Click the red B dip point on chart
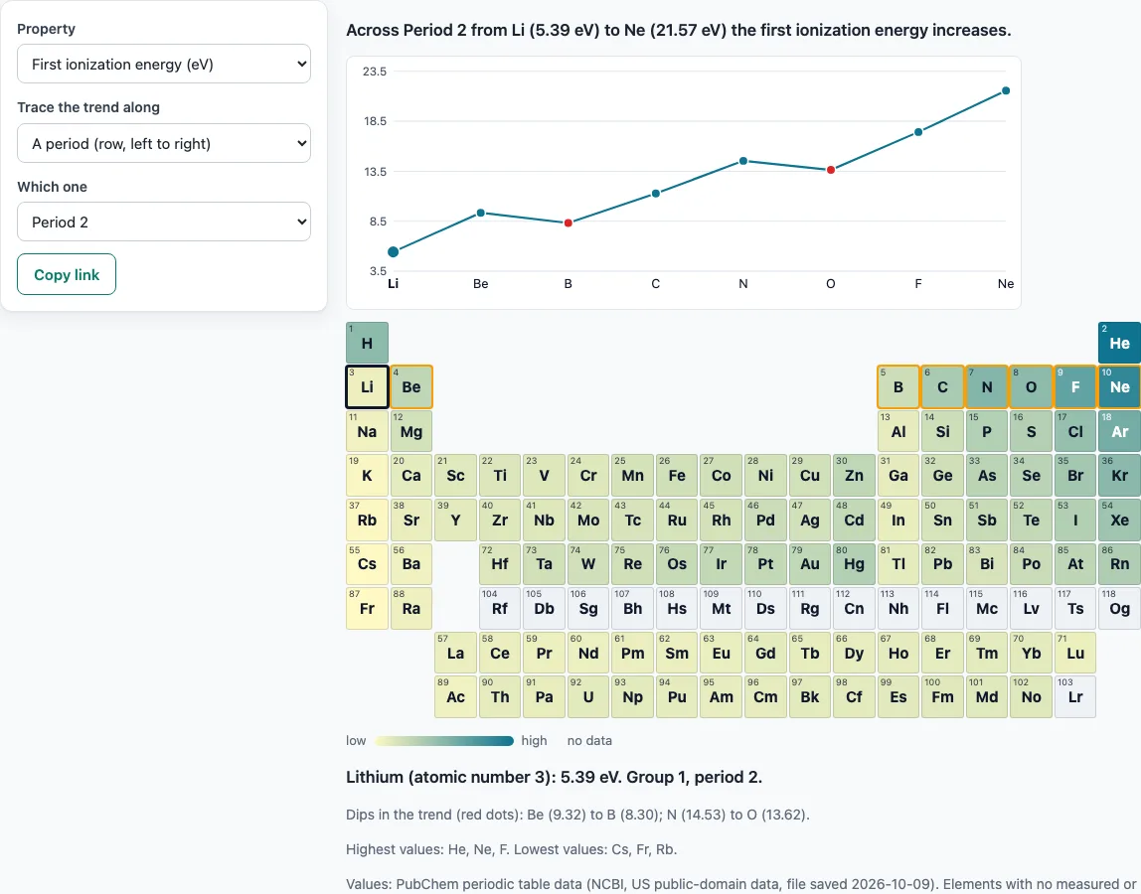Image resolution: width=1141 pixels, height=894 pixels. tap(569, 223)
